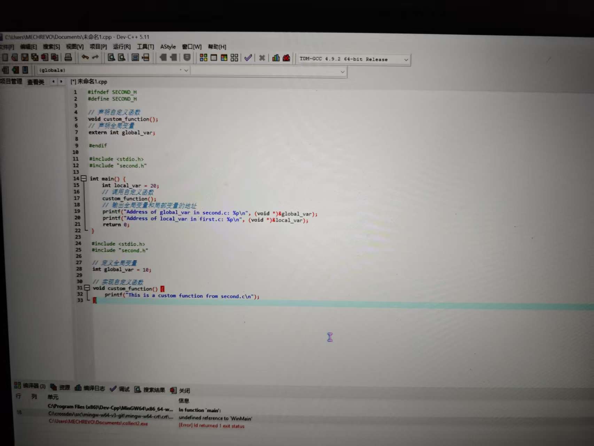Click the Redo arrow icon
Screen dimensions: 594x446
(x=95, y=57)
